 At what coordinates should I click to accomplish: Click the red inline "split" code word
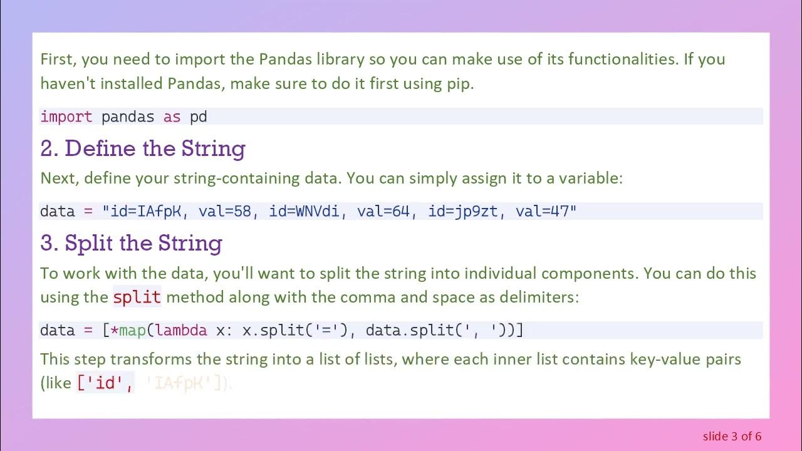point(137,297)
